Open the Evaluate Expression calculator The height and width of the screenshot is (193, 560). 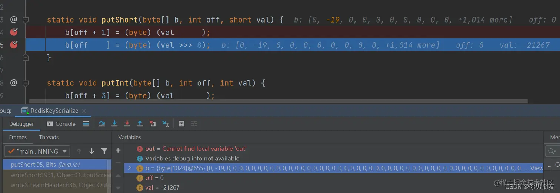[x=181, y=124]
